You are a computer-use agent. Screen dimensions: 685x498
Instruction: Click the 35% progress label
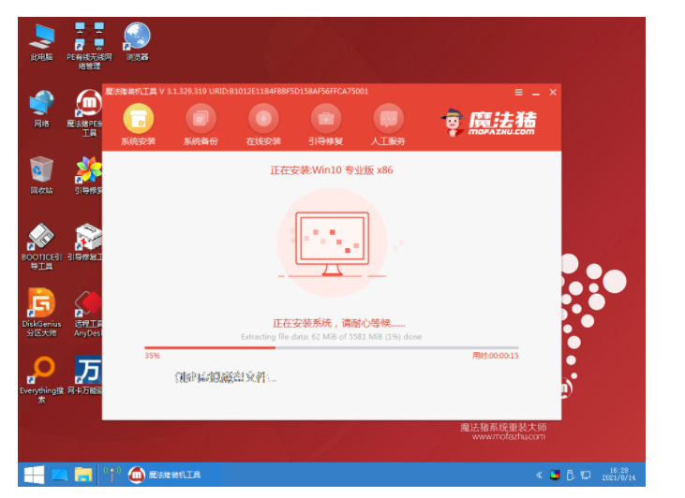tap(153, 356)
